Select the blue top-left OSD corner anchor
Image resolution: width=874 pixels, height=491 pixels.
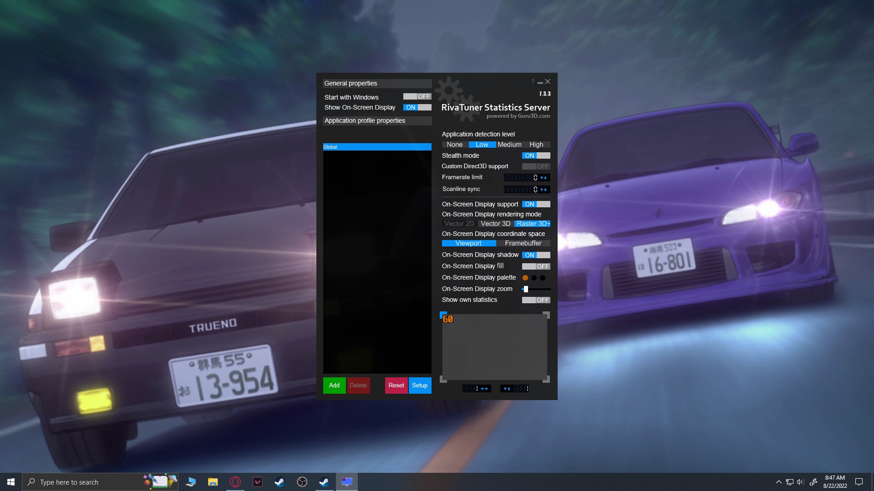pyautogui.click(x=443, y=315)
